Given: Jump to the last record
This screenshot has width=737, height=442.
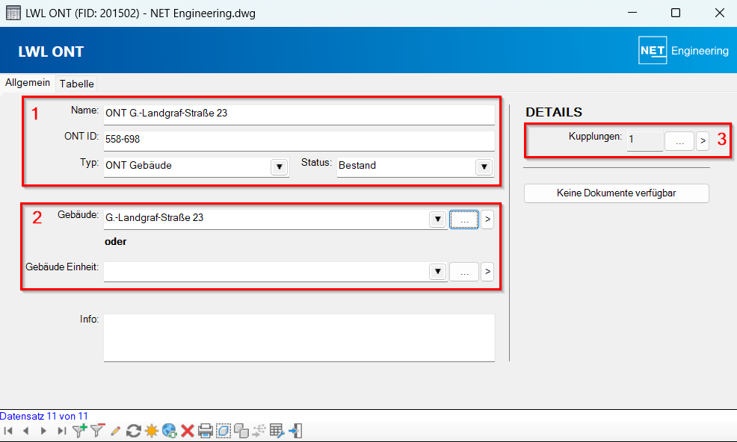Looking at the screenshot, I should (61, 431).
